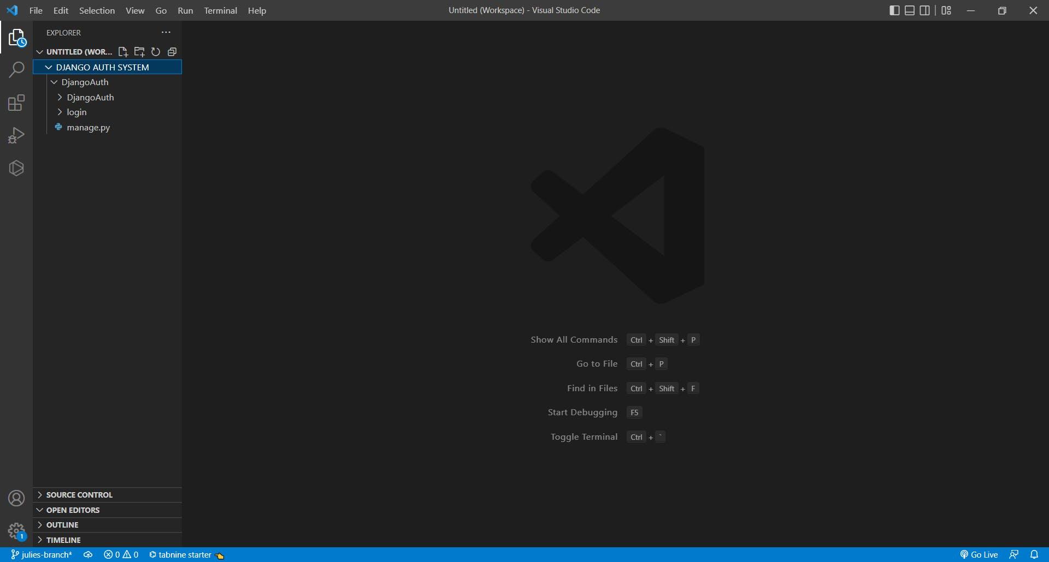Open manage.py file from Explorer

(88, 128)
